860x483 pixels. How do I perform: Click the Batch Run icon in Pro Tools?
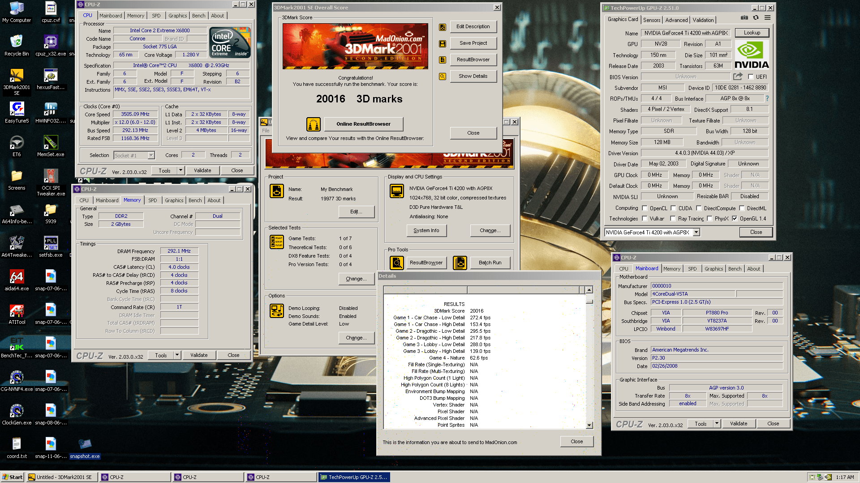point(460,263)
